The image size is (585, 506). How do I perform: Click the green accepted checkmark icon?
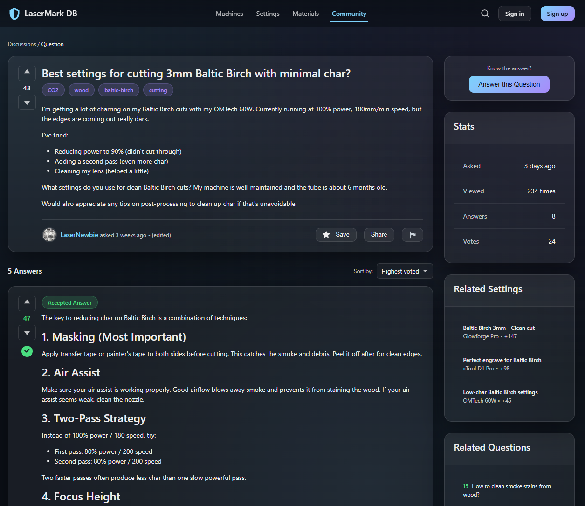click(x=27, y=351)
